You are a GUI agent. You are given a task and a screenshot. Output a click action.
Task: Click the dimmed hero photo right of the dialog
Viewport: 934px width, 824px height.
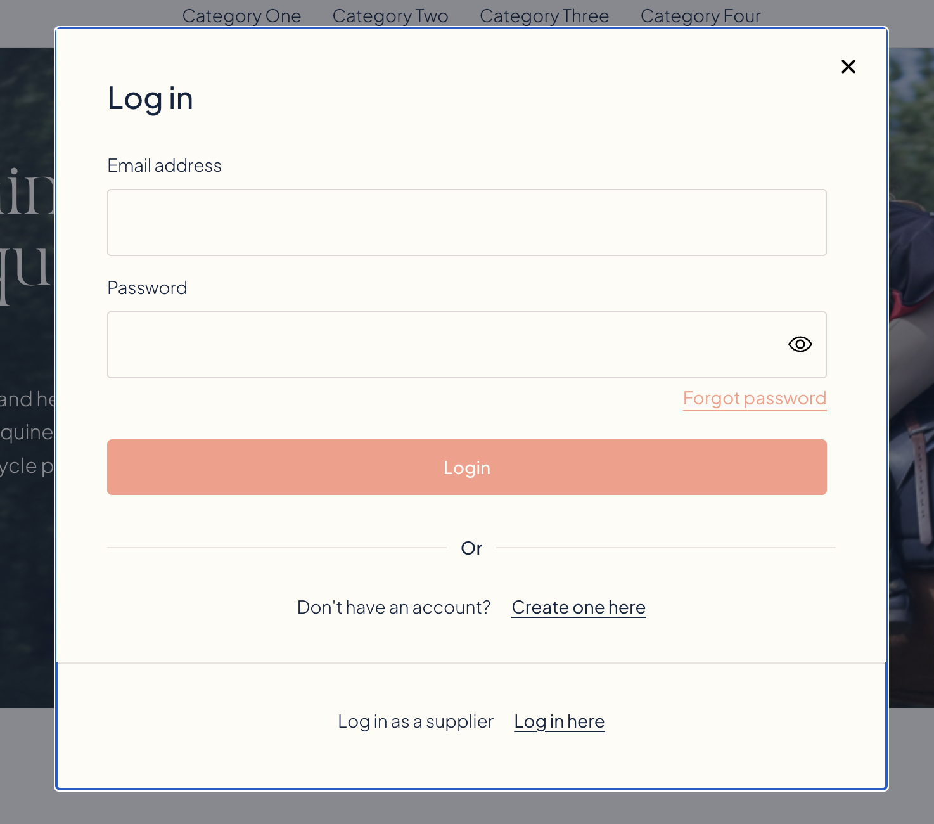coord(911,380)
